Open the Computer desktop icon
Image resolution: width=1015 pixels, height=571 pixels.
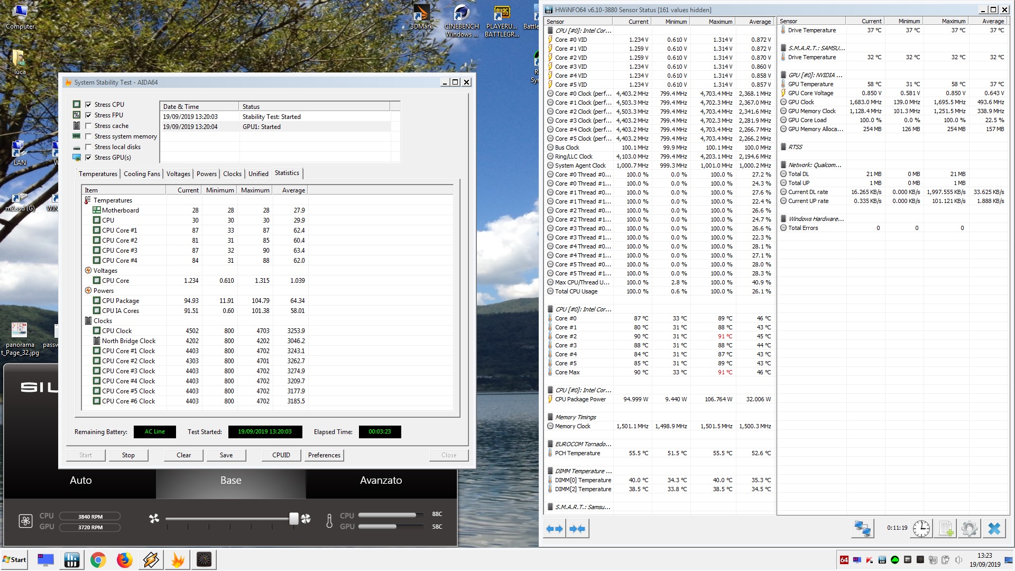pos(20,17)
